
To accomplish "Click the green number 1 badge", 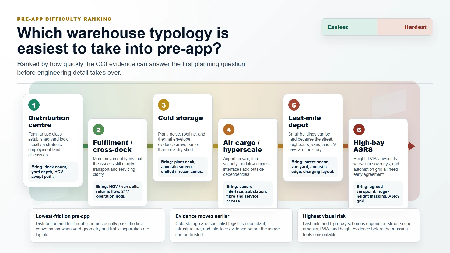I will (34, 105).
